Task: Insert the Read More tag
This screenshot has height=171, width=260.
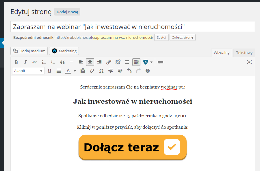Action: point(127,62)
